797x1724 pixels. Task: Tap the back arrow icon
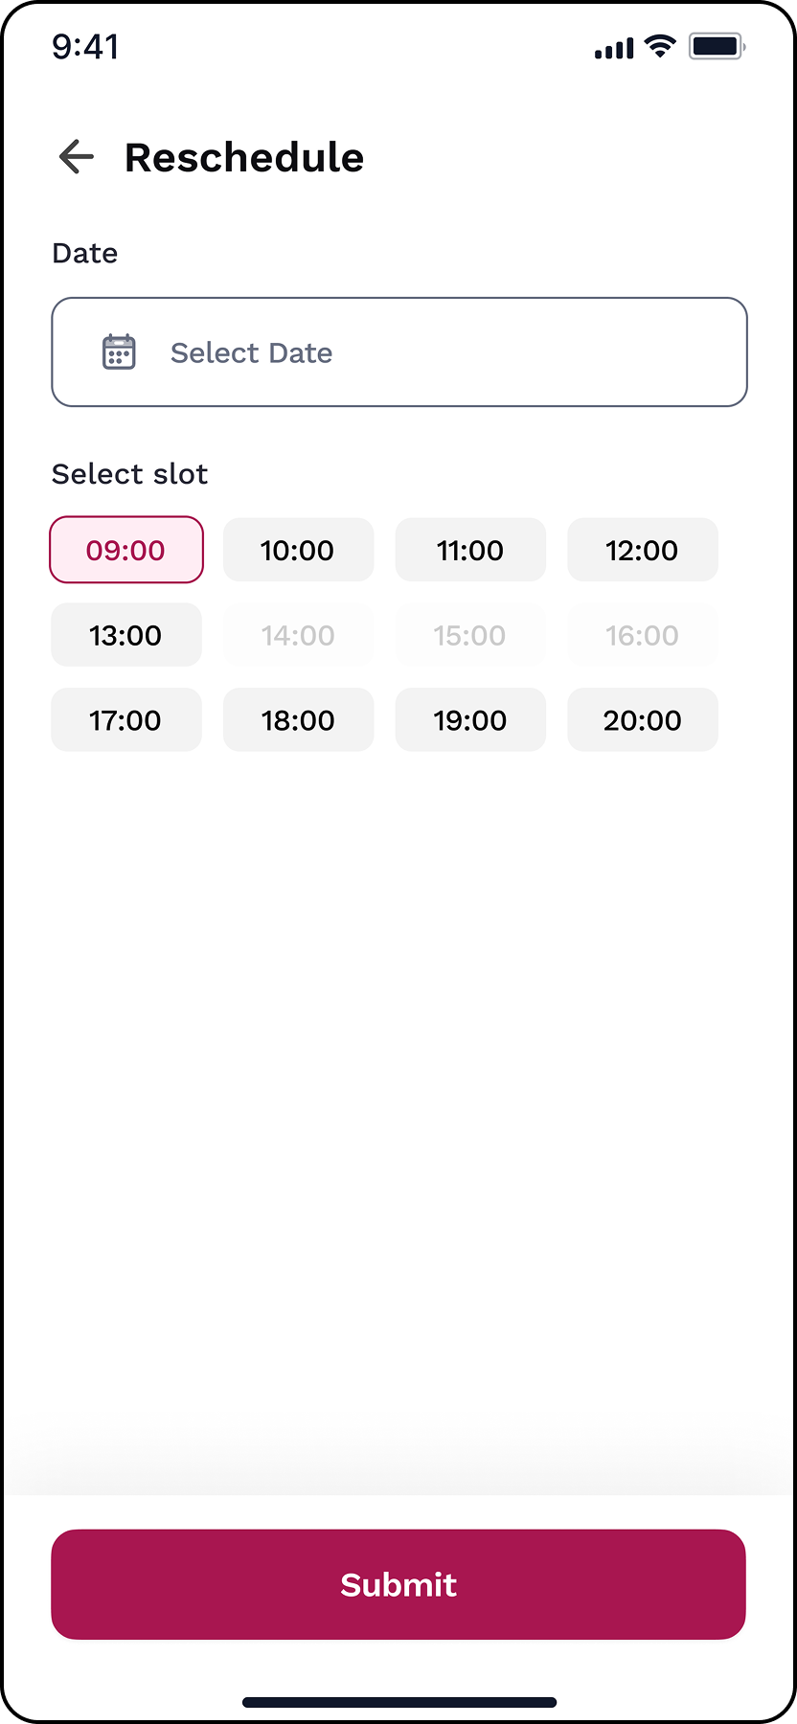tap(77, 157)
